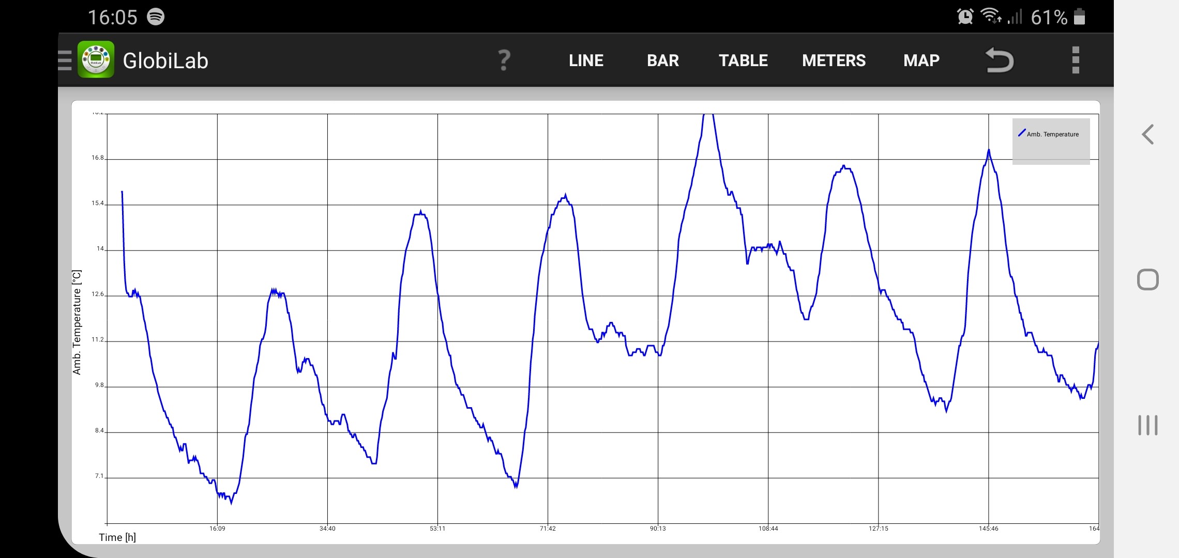Open the TABLE data view

[x=743, y=60]
